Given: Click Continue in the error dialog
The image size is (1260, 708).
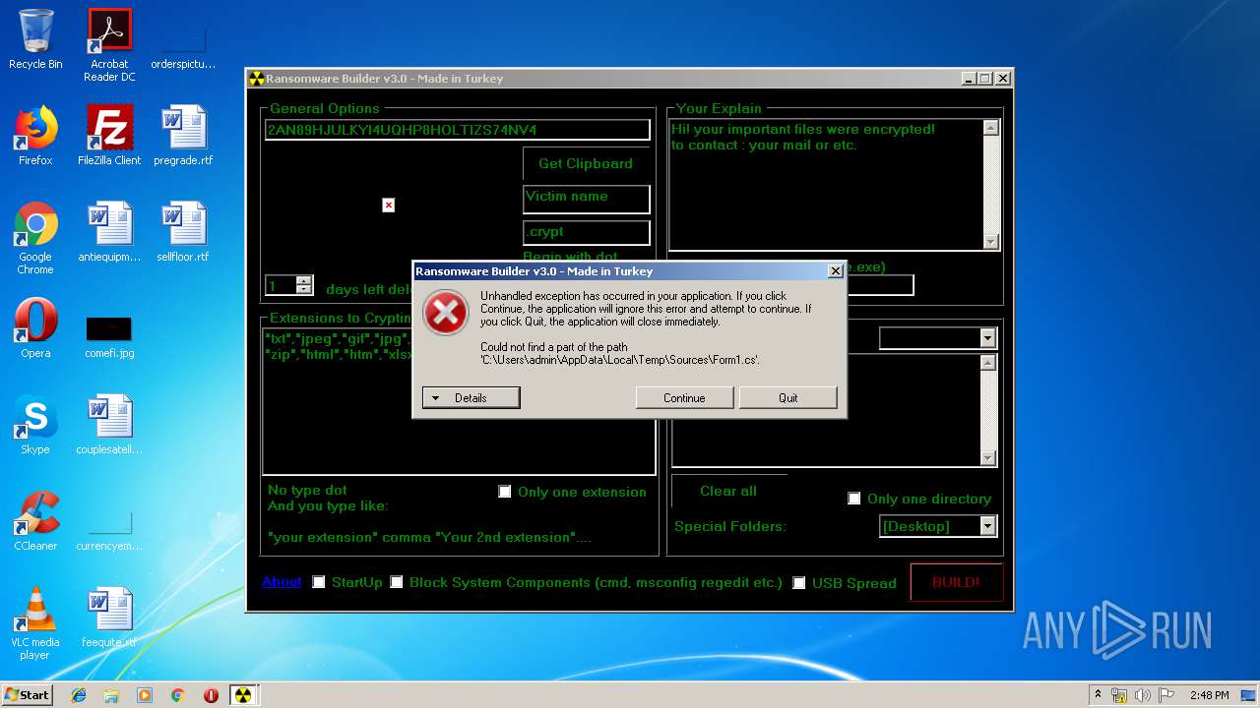Looking at the screenshot, I should (684, 397).
